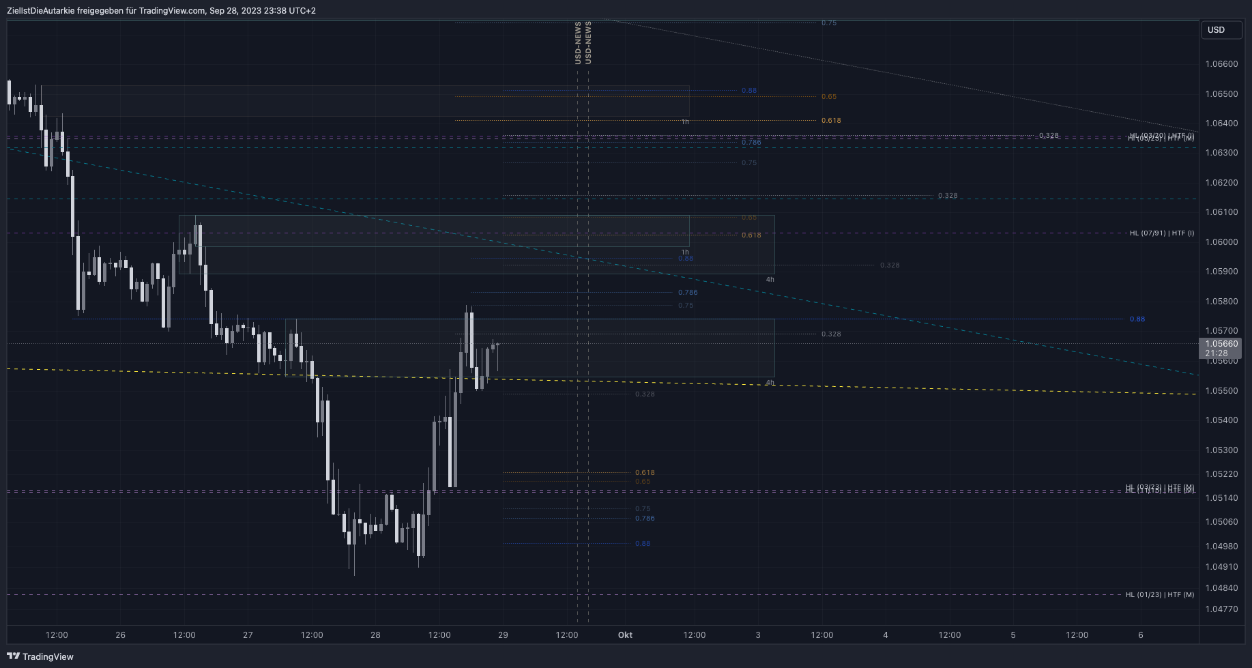Click date 29 on the time axis
The image size is (1252, 668).
coord(503,635)
